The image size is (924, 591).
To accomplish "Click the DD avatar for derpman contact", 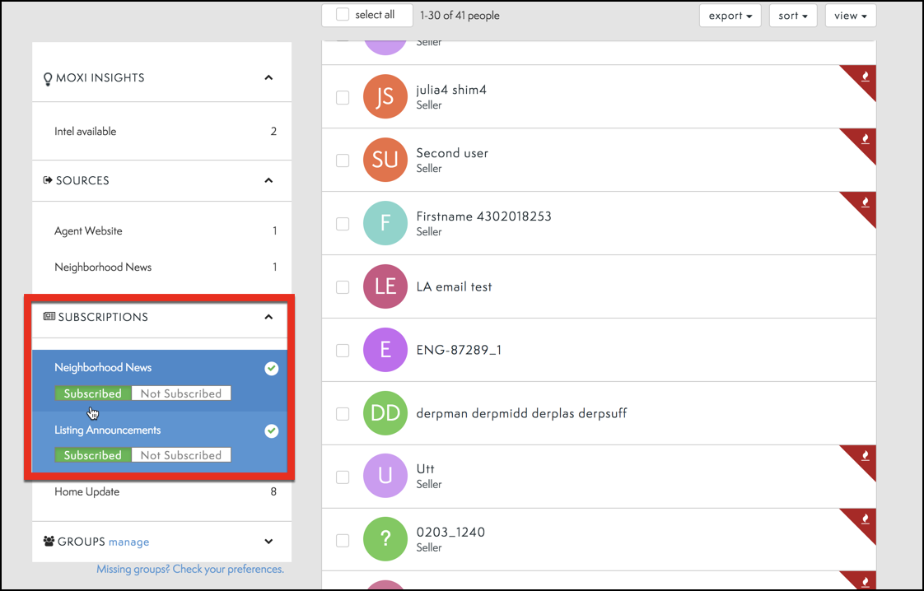I will [x=385, y=413].
